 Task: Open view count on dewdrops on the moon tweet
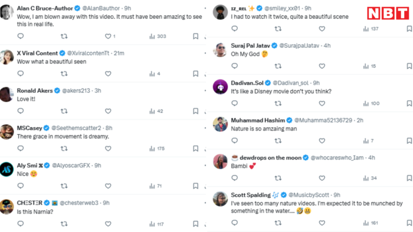(370, 178)
